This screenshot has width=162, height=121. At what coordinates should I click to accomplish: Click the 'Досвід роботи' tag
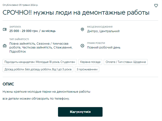tap(38, 70)
